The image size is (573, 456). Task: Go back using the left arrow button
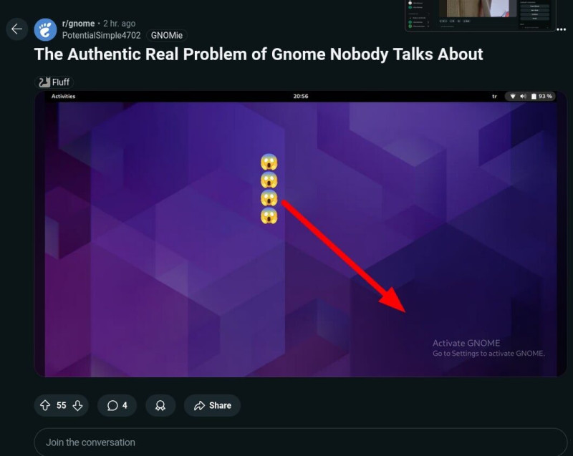16,29
